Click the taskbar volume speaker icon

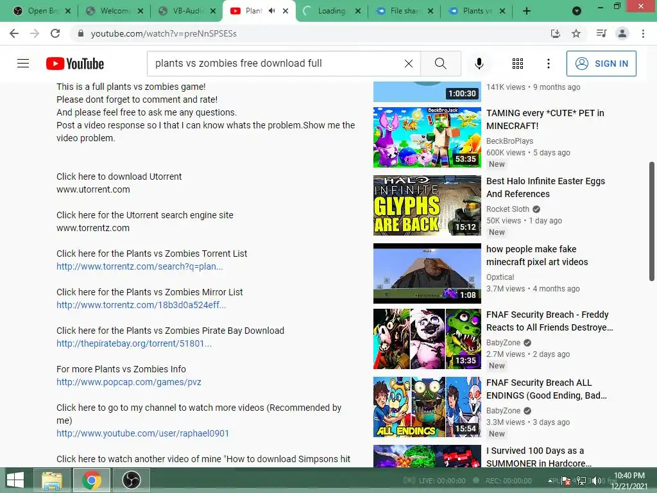coord(597,480)
